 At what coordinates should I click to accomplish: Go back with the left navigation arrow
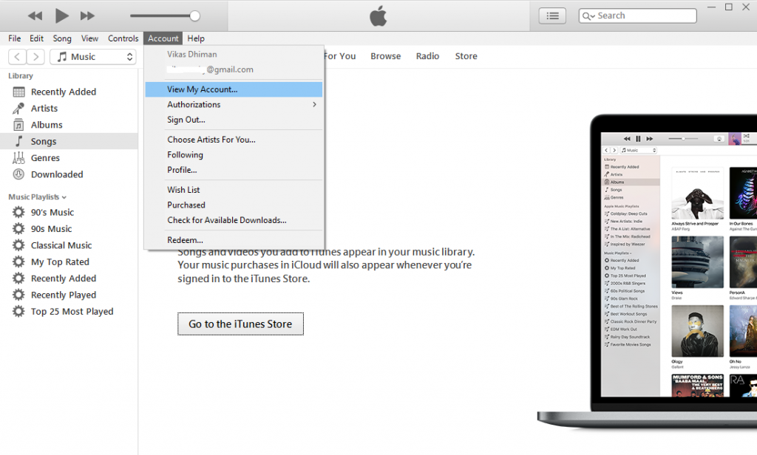18,57
